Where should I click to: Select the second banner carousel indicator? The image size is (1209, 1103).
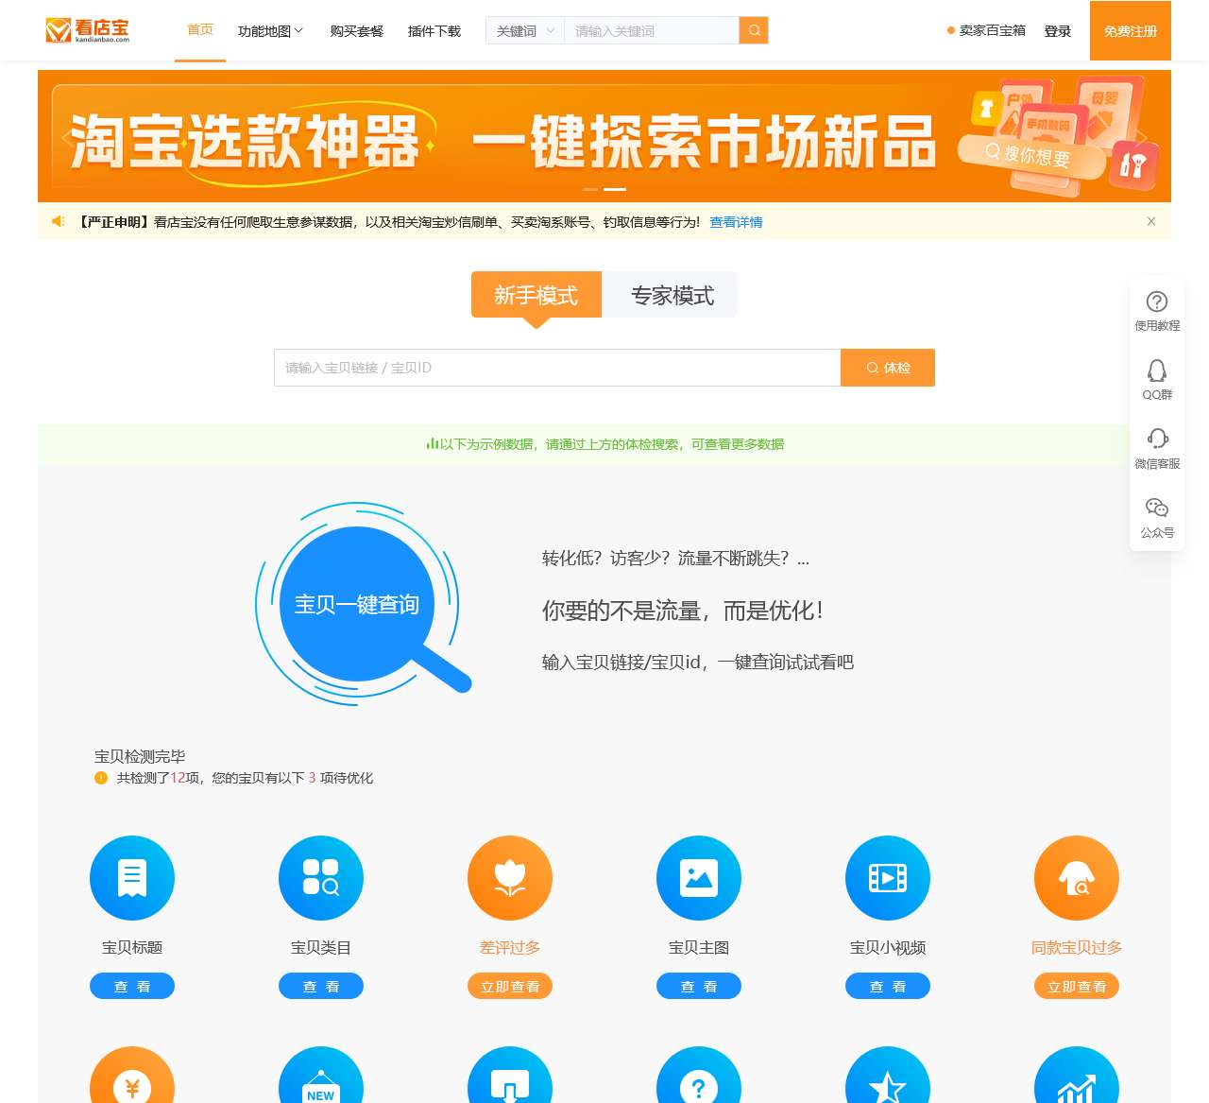coord(615,189)
